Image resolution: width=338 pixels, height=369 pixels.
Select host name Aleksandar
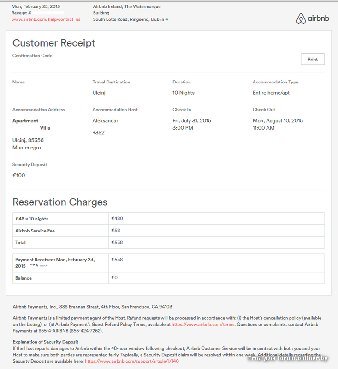tap(105, 121)
